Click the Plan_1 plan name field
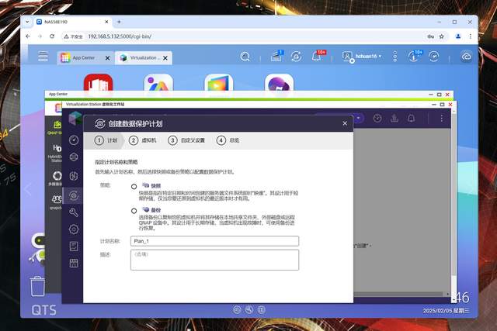This screenshot has height=331, width=497. [214, 241]
